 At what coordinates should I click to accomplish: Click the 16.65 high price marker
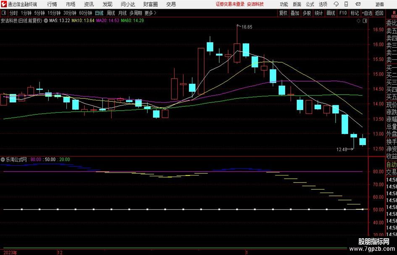[x=247, y=27]
